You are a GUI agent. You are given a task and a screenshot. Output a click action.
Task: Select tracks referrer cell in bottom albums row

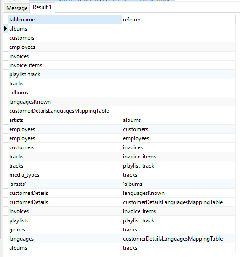click(x=179, y=248)
